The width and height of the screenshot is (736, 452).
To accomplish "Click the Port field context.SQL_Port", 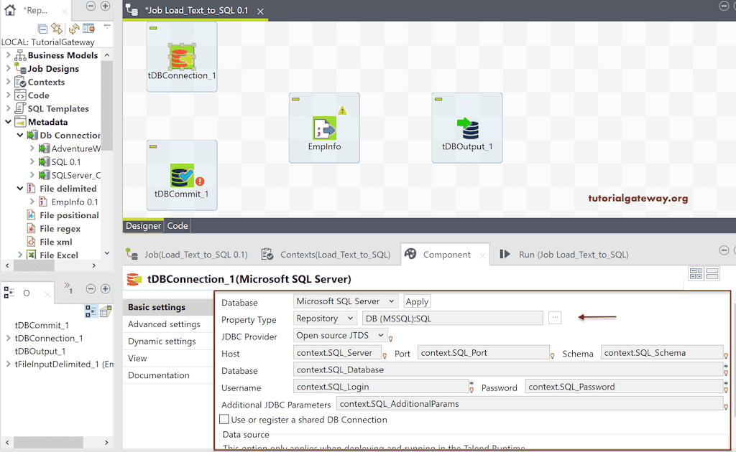I will 484,352.
